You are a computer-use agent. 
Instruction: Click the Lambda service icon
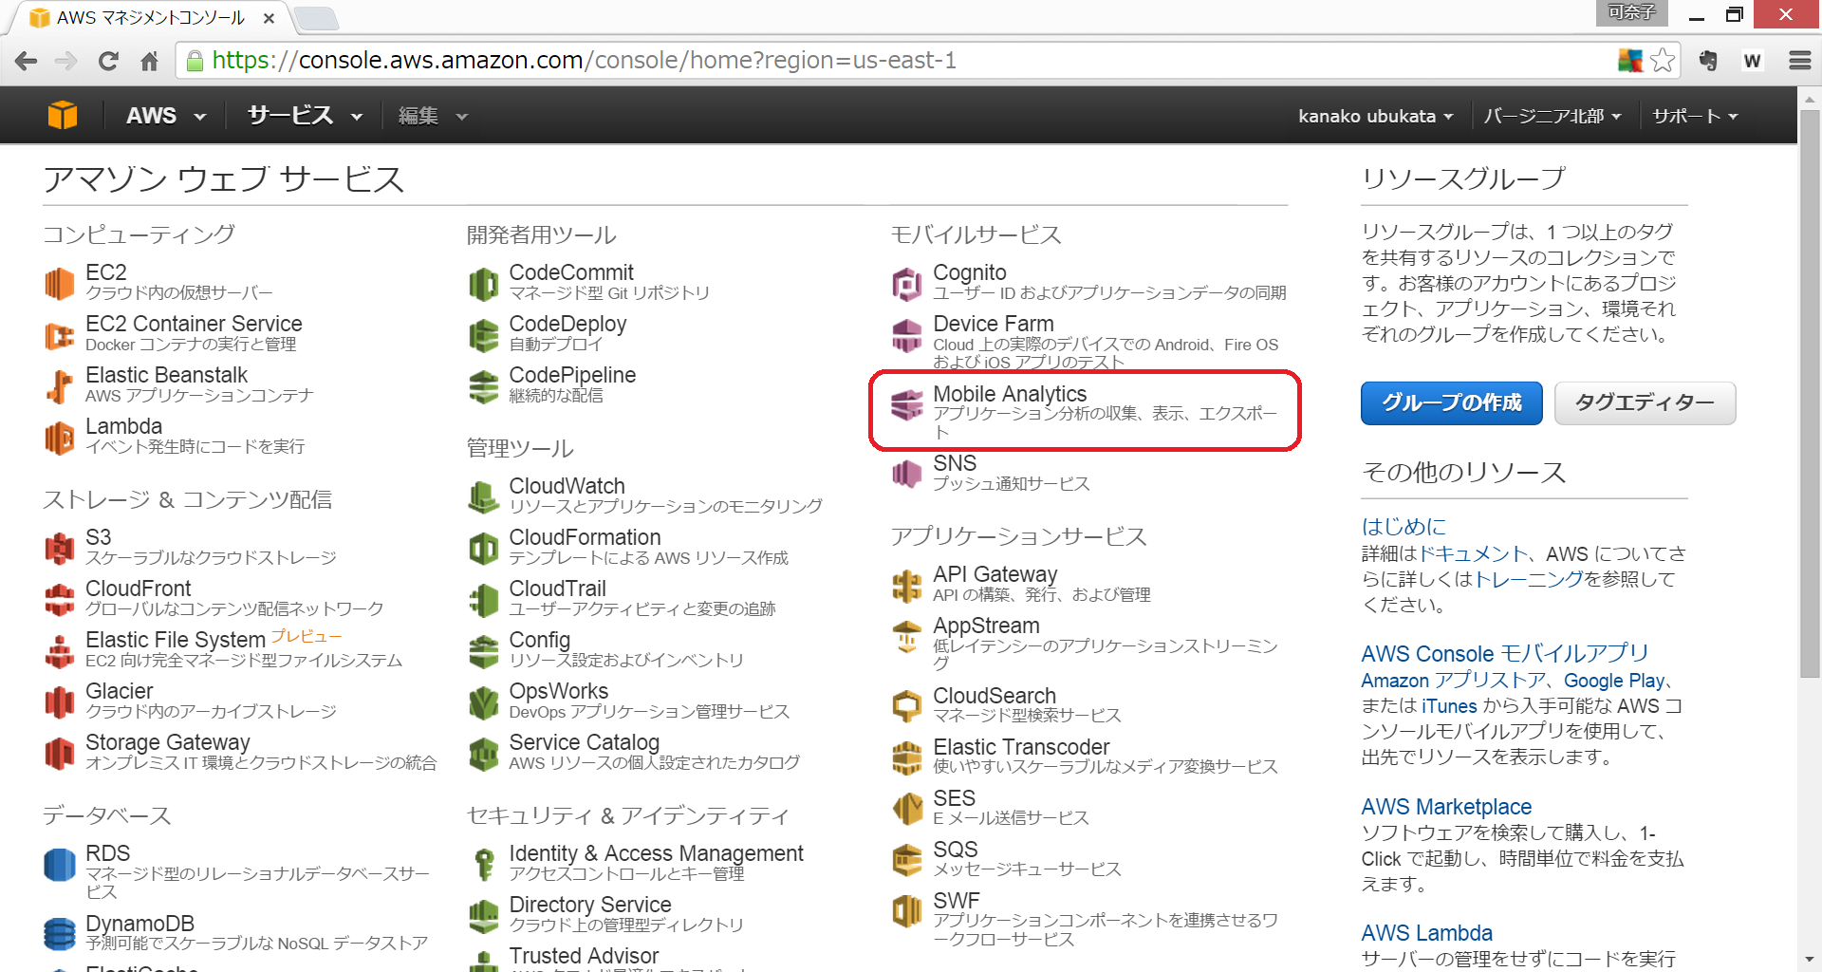point(59,438)
